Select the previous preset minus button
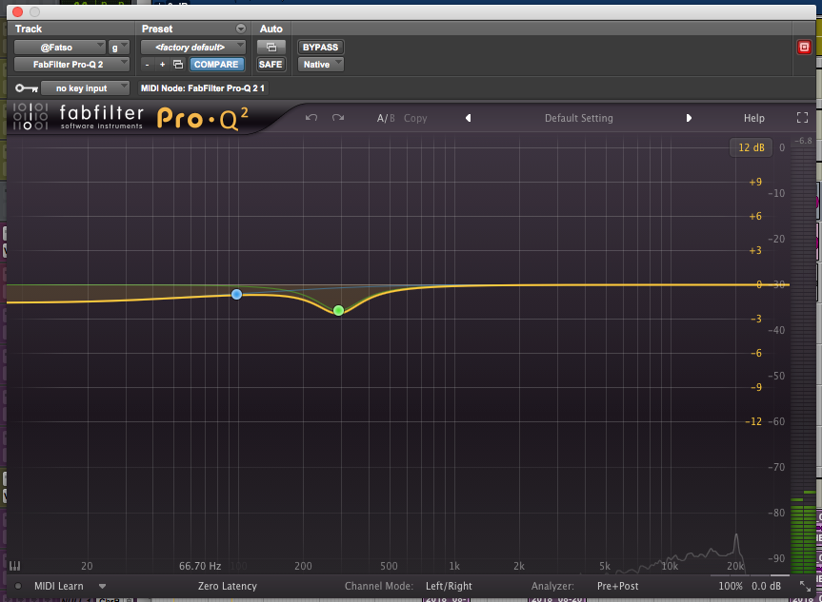Image resolution: width=822 pixels, height=602 pixels. coord(148,65)
